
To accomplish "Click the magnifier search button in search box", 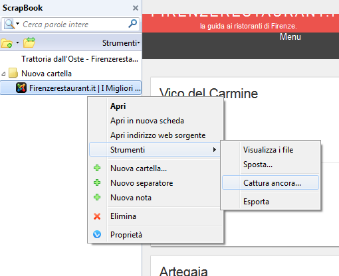I will [x=132, y=24].
